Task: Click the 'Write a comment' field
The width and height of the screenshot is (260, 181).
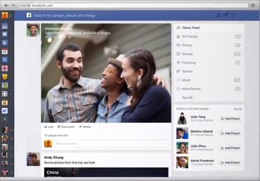Action: (112, 143)
